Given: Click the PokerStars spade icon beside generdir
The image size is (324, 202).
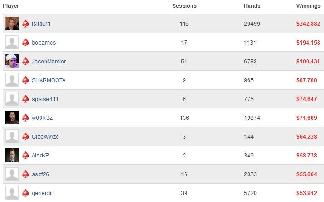Looking at the screenshot, I should point(25,193).
